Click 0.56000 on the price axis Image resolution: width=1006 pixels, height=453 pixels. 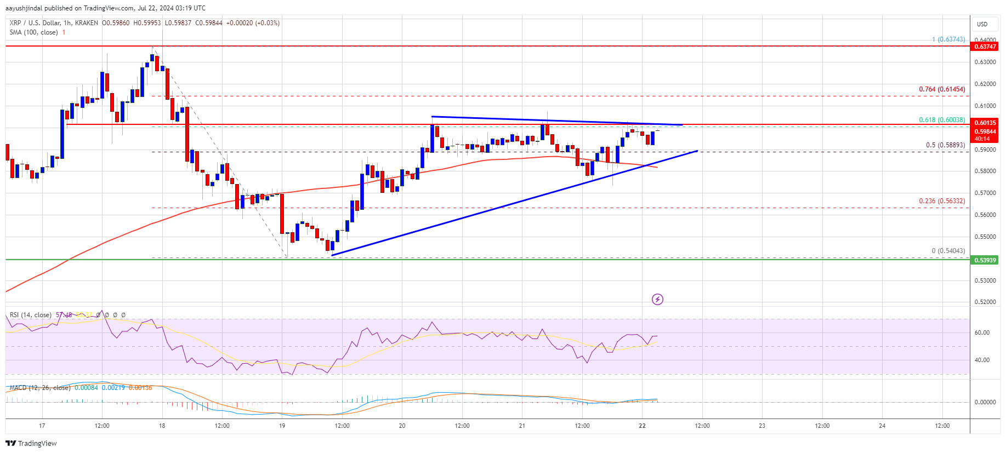pyautogui.click(x=985, y=215)
